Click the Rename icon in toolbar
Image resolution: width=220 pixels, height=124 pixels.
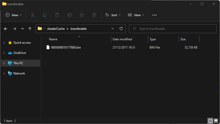point(70,15)
